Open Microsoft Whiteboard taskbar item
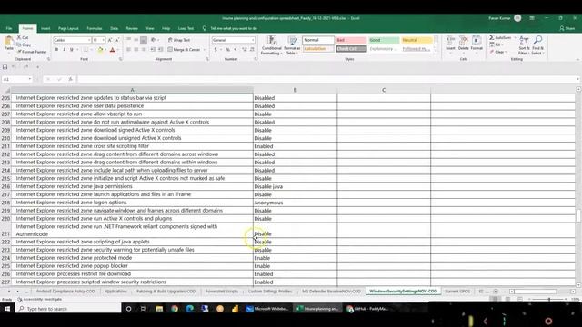Image resolution: width=582 pixels, height=327 pixels. coord(267,309)
